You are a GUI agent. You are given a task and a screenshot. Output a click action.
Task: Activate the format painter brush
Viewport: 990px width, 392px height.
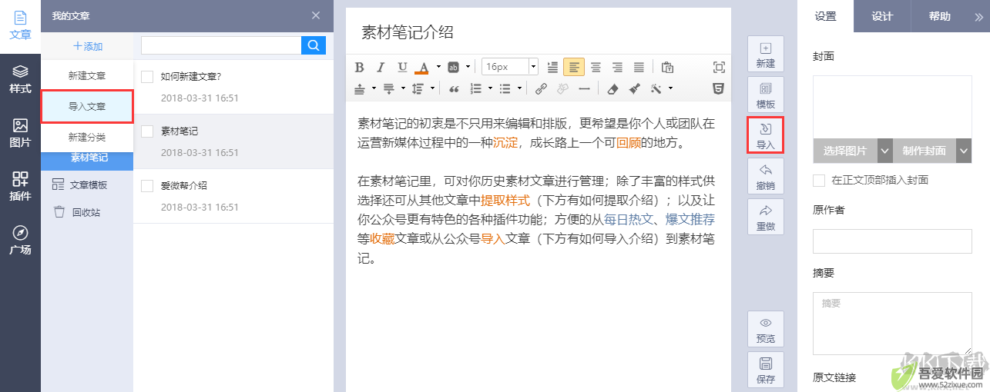click(634, 88)
